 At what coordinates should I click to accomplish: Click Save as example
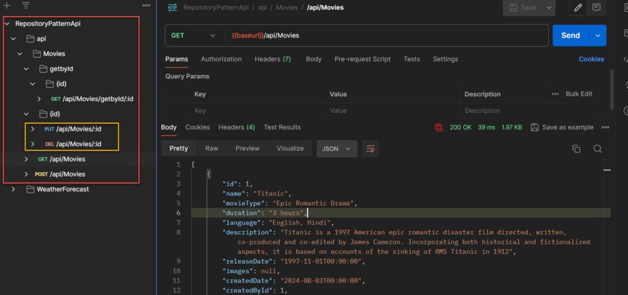pos(567,128)
